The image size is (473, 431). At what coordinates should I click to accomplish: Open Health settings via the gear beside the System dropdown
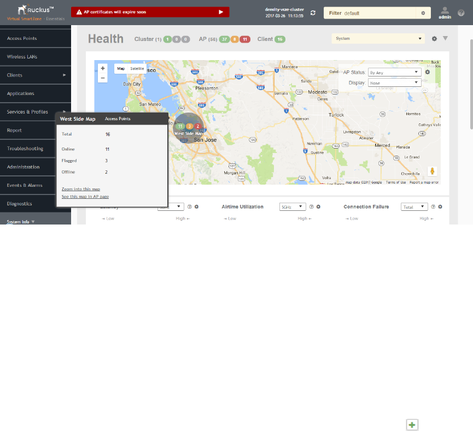coord(434,39)
